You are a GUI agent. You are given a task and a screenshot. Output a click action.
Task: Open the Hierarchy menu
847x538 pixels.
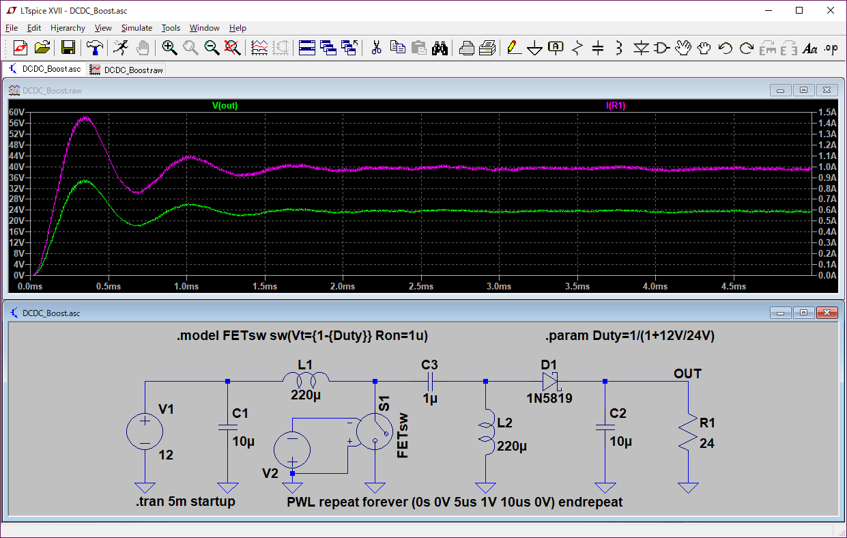click(x=68, y=28)
